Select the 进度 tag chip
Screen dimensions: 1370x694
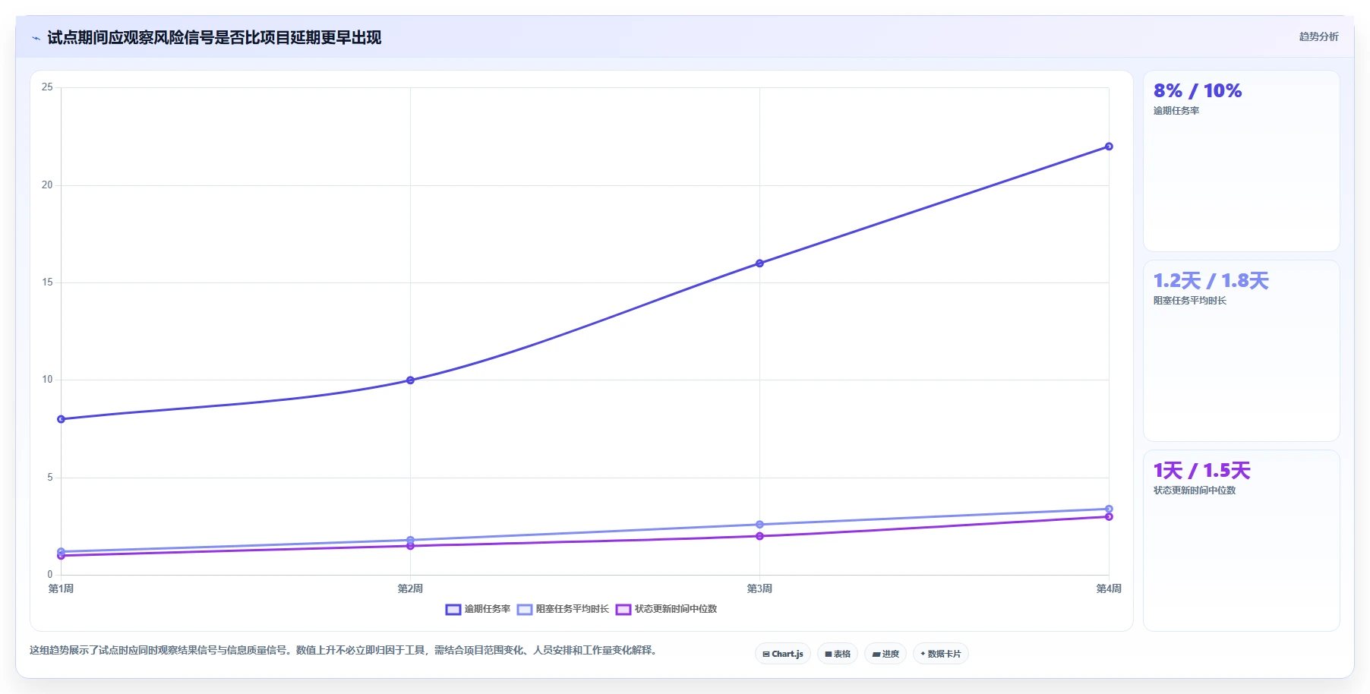(885, 654)
